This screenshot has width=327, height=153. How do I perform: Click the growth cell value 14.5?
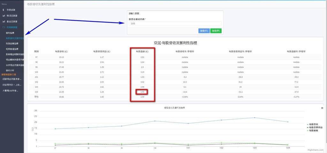coord(186,82)
